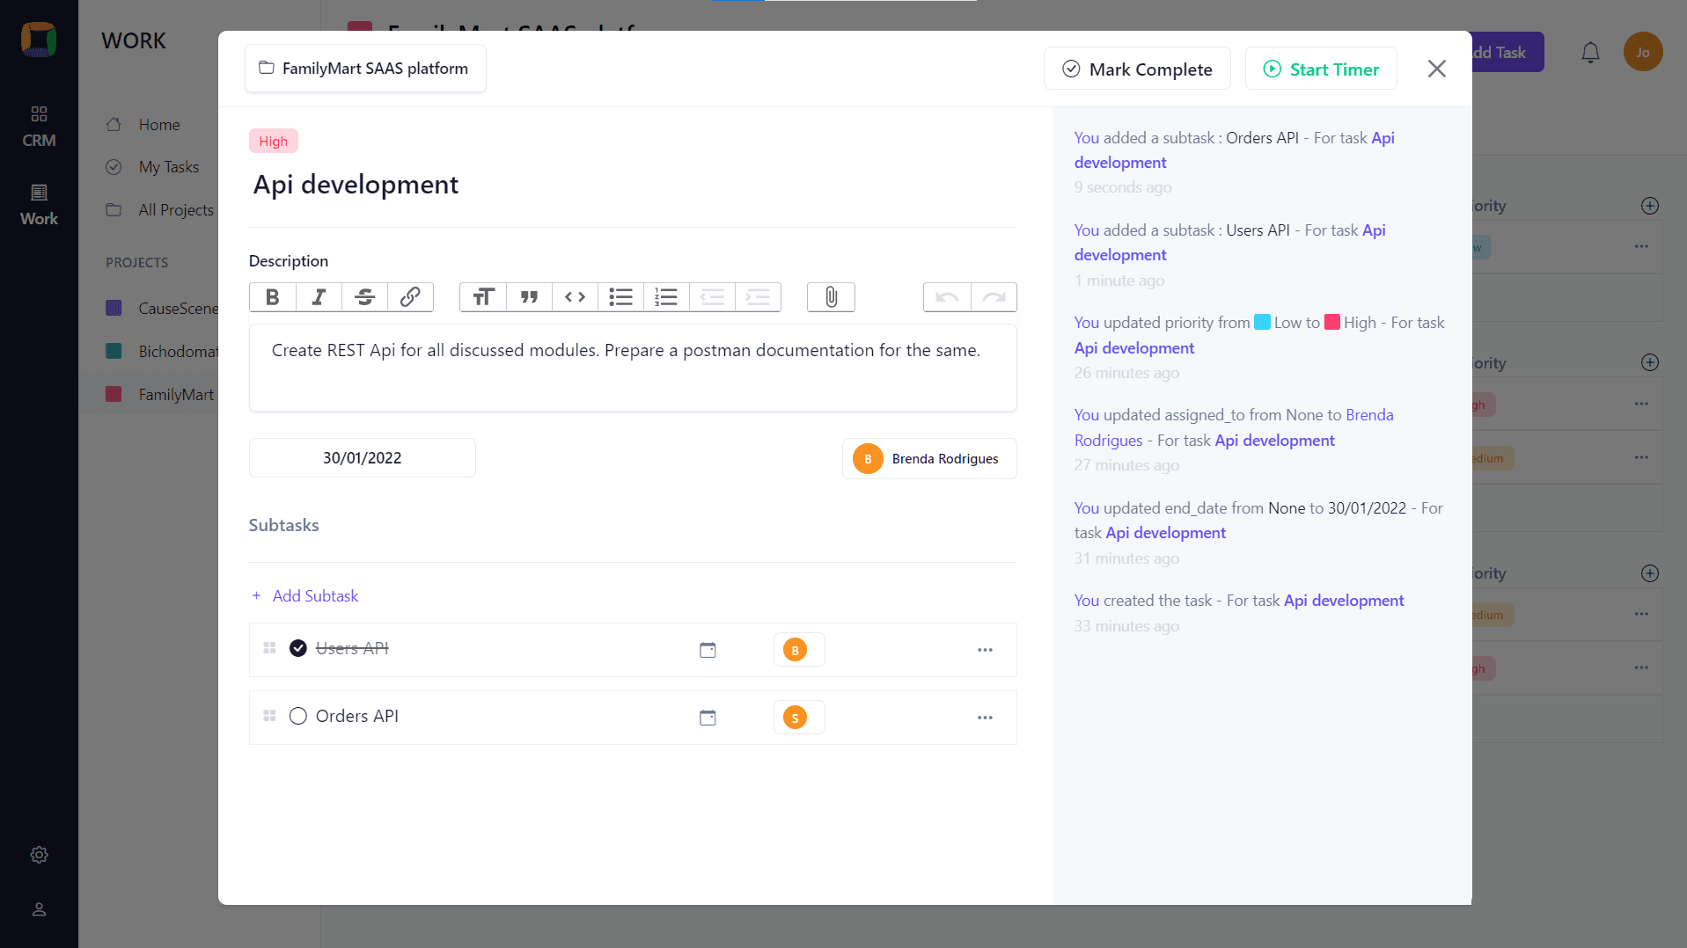
Task: Create a bulleted list
Action: (620, 297)
